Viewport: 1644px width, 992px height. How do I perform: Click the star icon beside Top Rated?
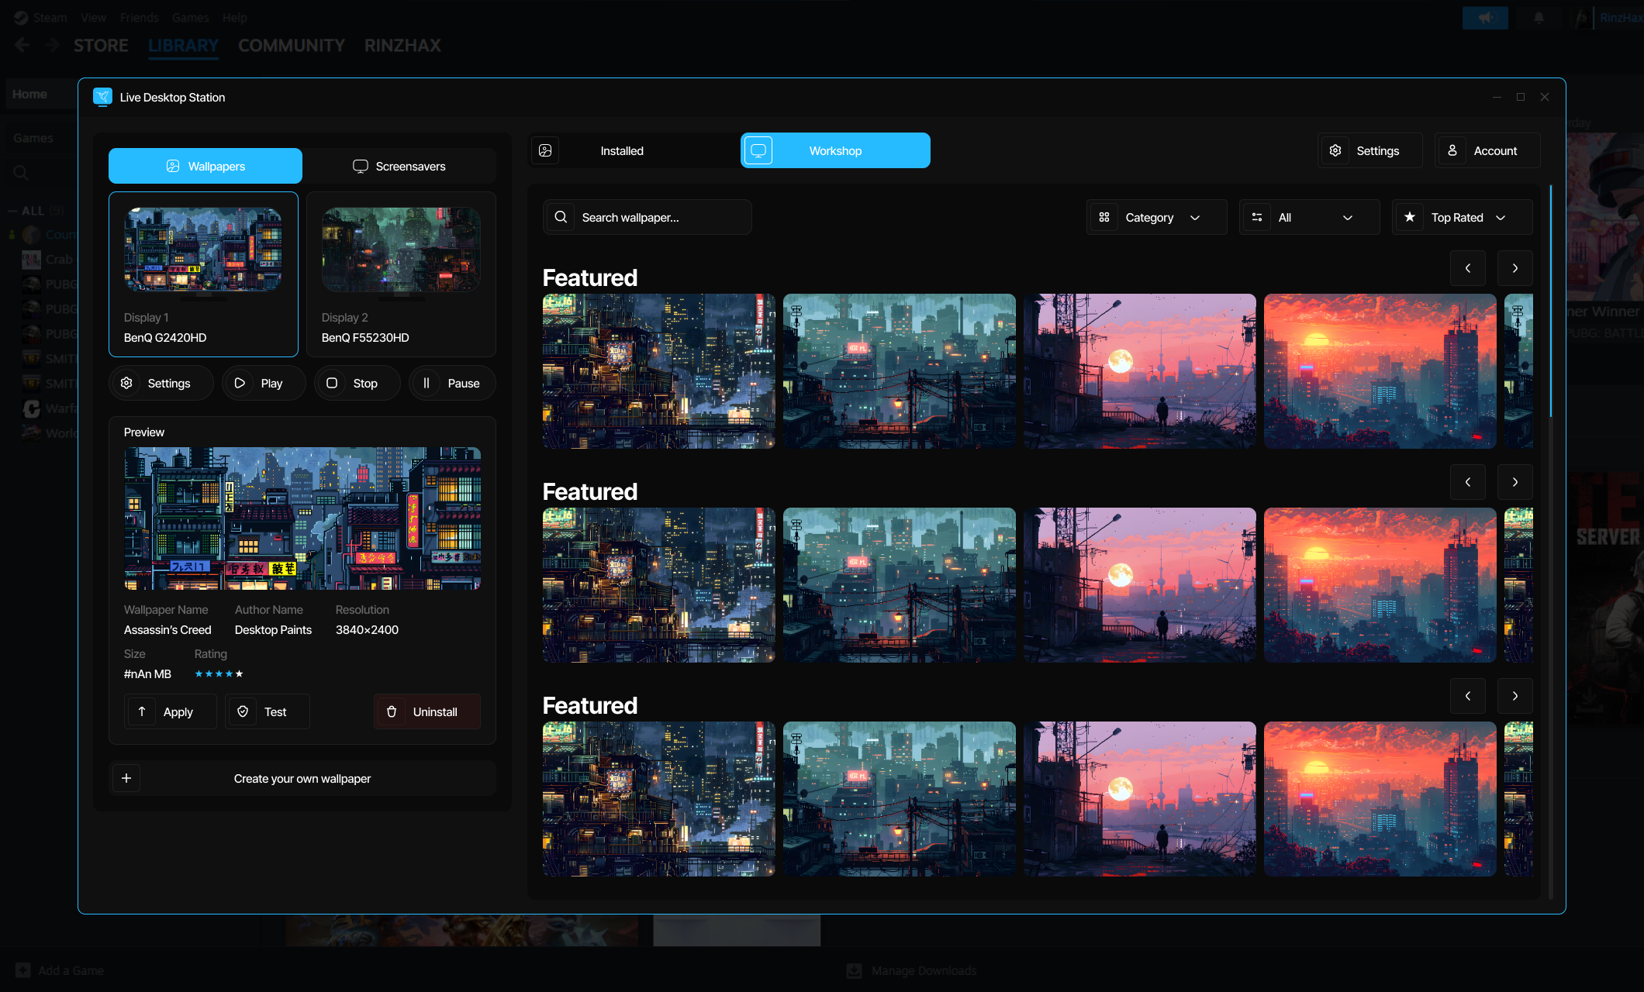click(1410, 217)
